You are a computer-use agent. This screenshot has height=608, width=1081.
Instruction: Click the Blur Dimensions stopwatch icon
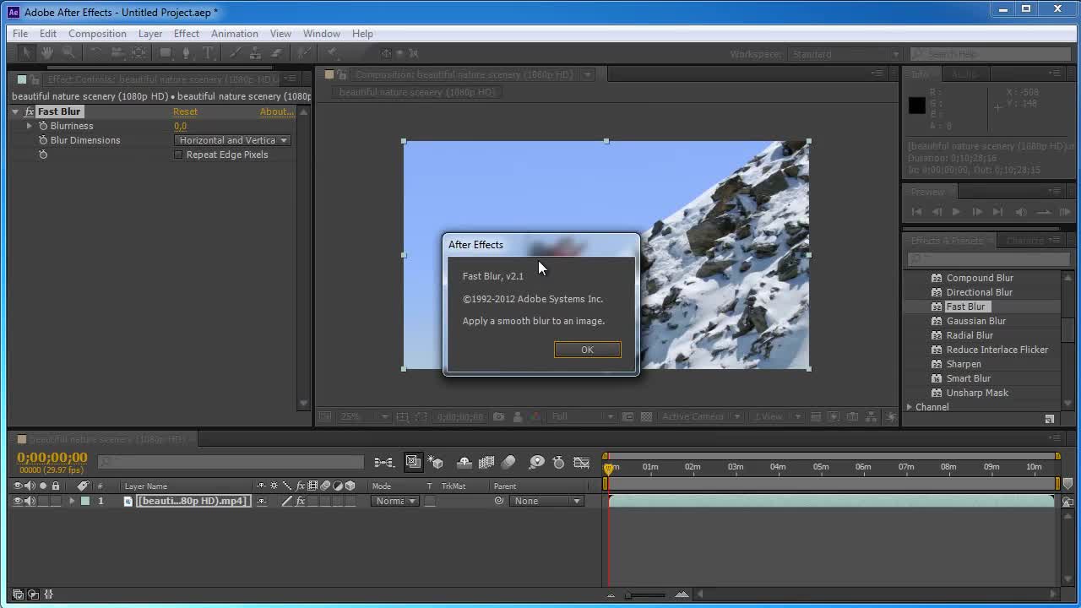click(x=43, y=140)
